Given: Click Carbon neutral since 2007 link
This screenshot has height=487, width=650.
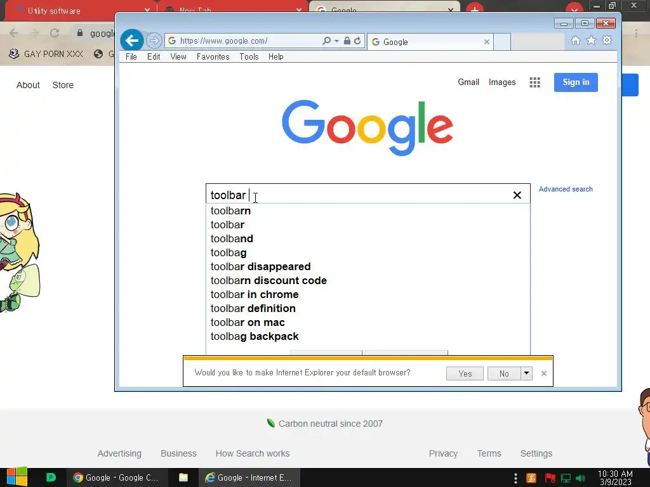Looking at the screenshot, I should click(325, 423).
